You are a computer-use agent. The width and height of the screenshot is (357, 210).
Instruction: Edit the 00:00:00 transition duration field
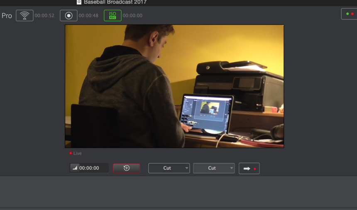tap(89, 168)
